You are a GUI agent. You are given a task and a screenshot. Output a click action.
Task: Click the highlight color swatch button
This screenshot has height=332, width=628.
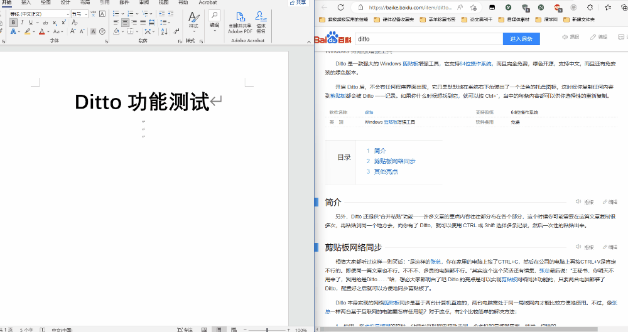pos(27,31)
